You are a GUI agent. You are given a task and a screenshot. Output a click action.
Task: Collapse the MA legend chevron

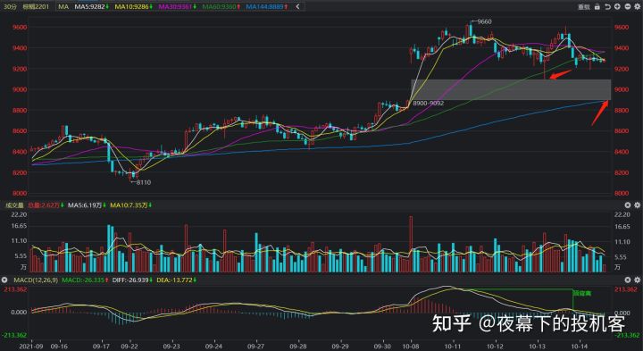click(297, 6)
